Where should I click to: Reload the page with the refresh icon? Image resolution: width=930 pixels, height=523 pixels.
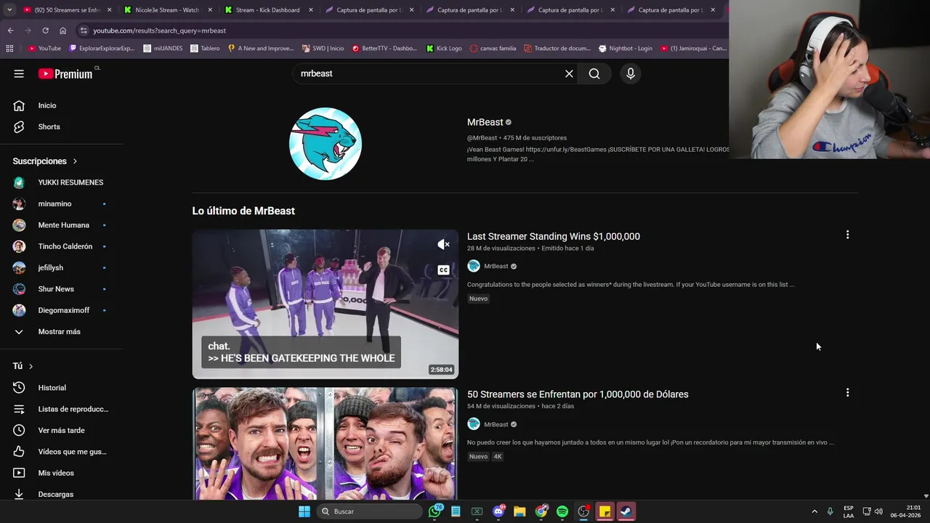(45, 31)
